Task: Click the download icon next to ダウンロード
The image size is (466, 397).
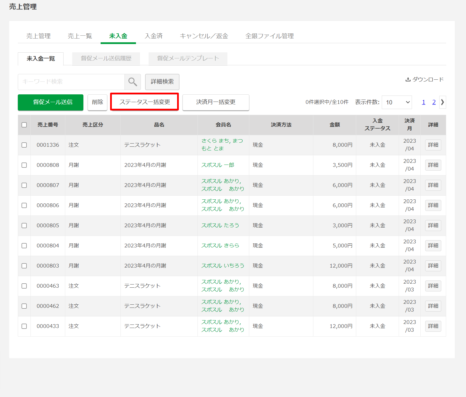Action: pyautogui.click(x=408, y=79)
